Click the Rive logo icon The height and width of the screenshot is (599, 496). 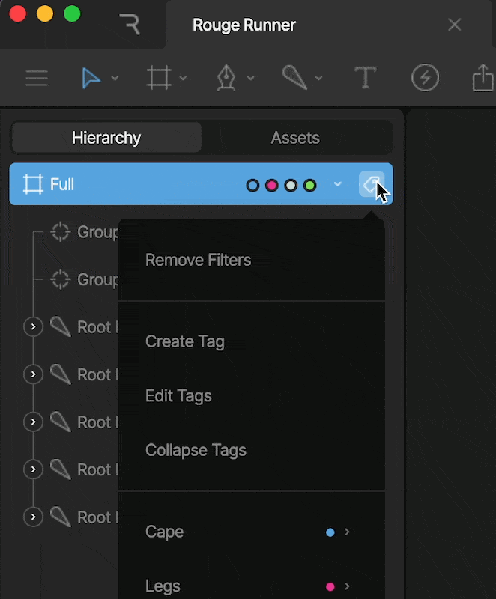[x=130, y=25]
